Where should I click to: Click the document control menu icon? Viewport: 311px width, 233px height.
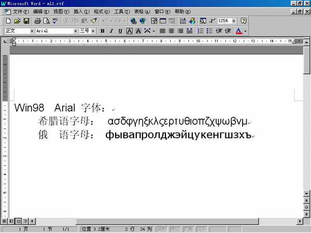tap(8, 11)
